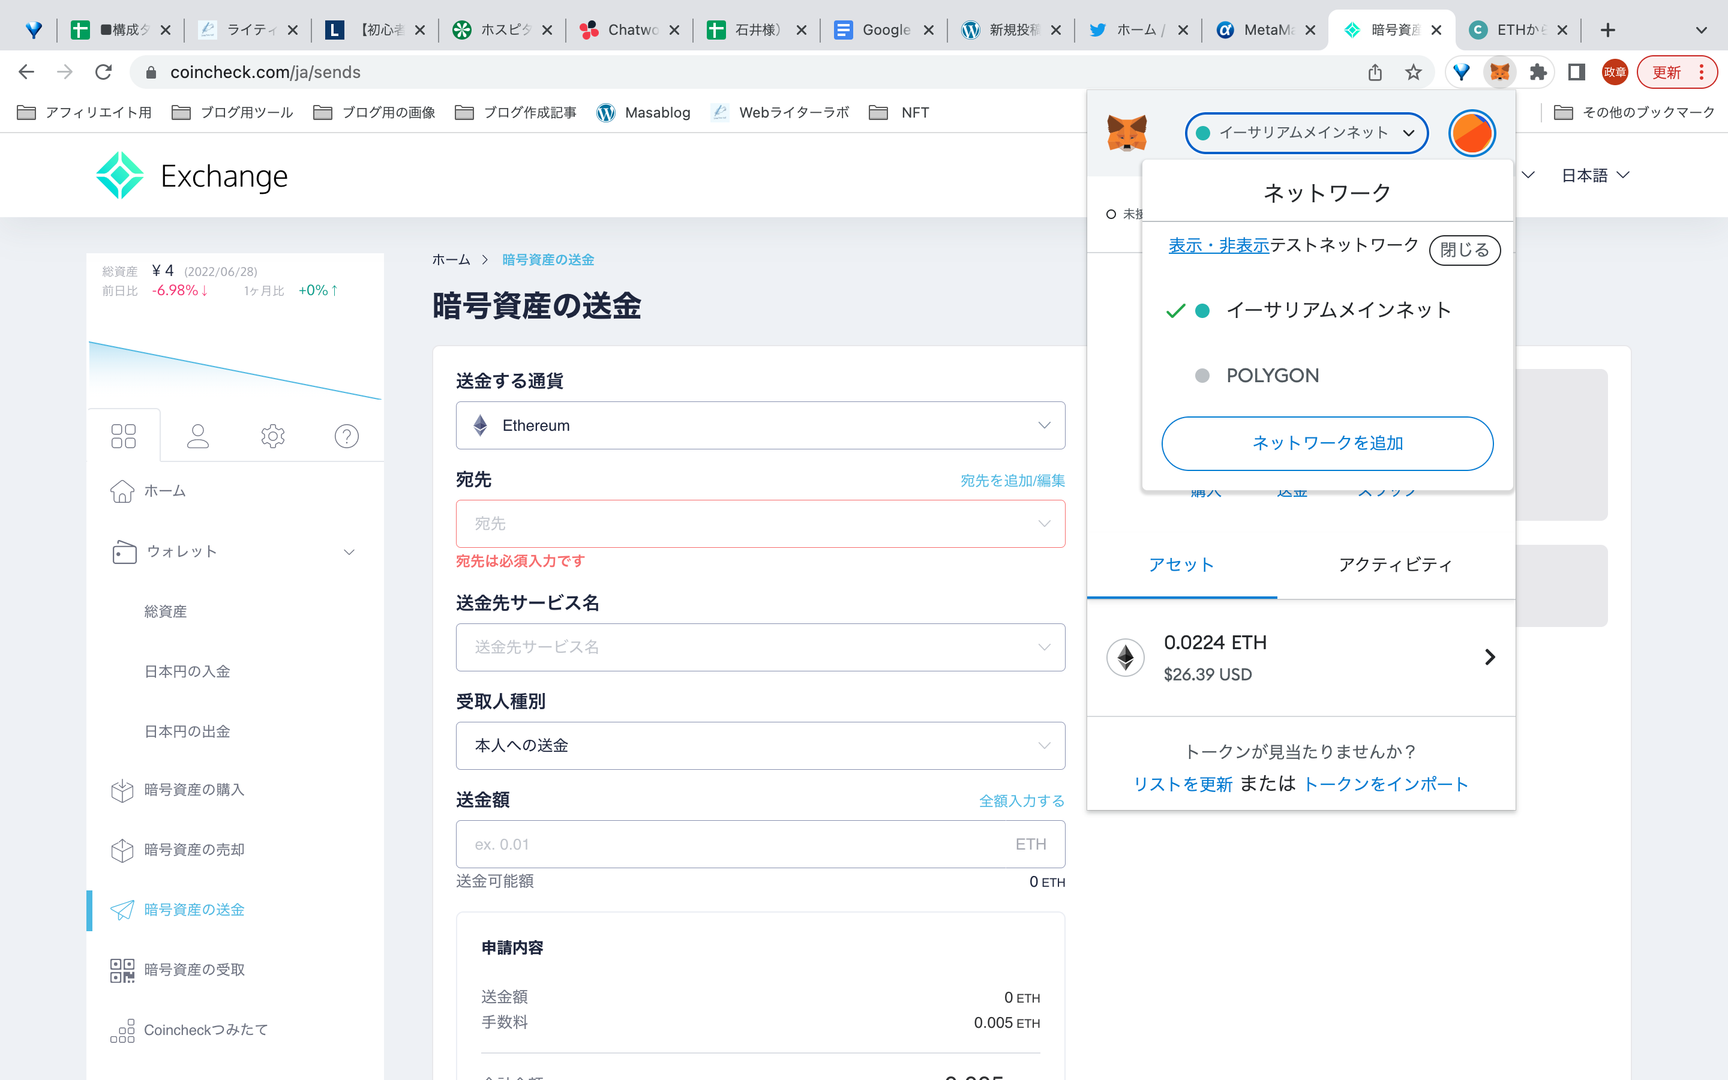Open the 送金先サービス名 dropdown
This screenshot has width=1728, height=1080.
click(x=760, y=647)
